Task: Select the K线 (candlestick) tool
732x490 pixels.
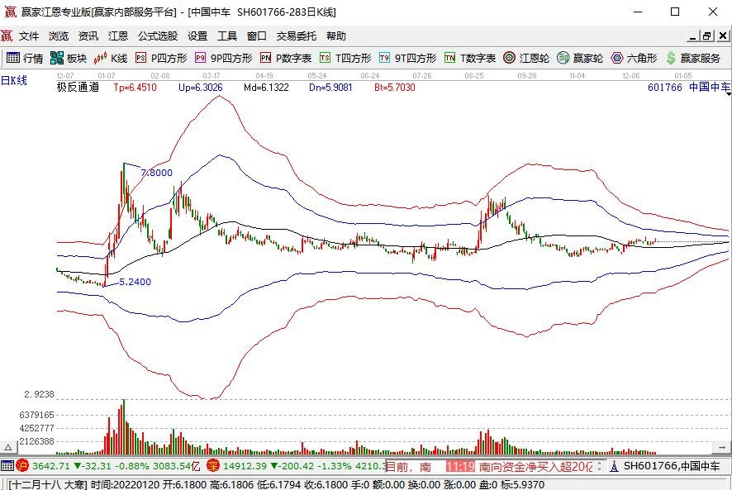Action: pos(111,58)
